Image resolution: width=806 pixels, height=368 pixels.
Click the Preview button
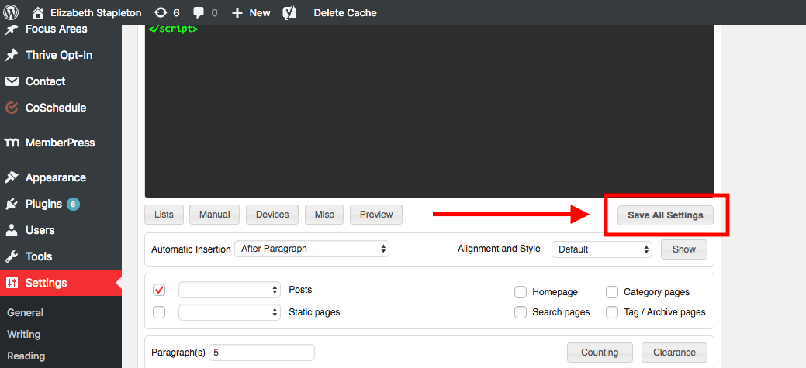point(376,215)
